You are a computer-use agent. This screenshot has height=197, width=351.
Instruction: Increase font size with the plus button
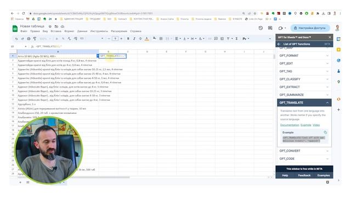pos(121,39)
